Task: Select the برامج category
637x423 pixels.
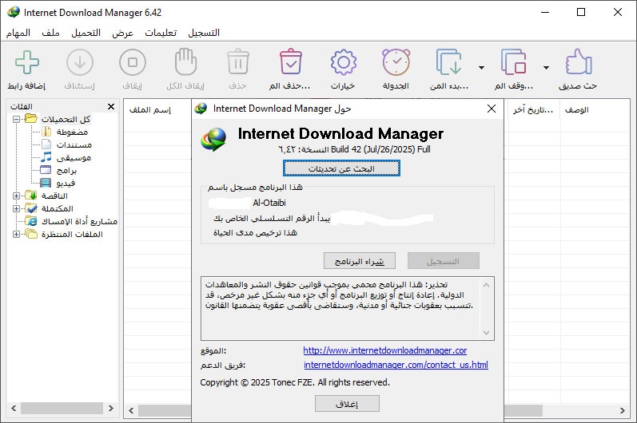Action: [66, 170]
